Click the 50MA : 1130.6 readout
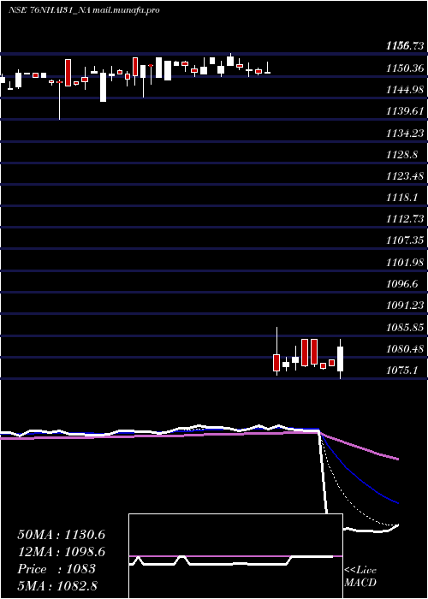This screenshot has height=599, width=428. point(62,535)
